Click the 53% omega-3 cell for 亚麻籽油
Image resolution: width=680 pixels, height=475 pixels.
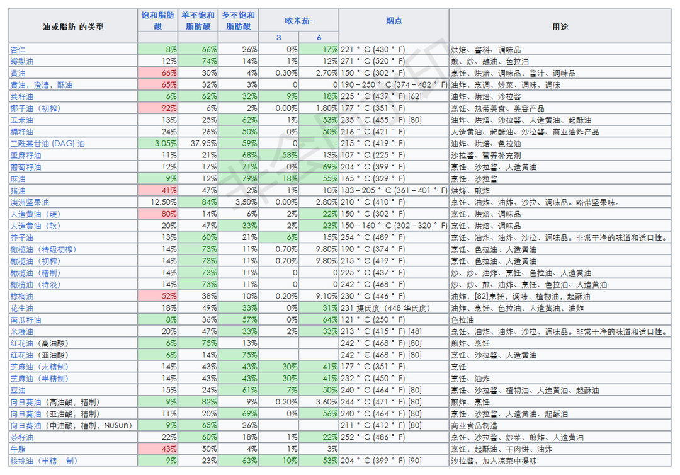[279, 155]
